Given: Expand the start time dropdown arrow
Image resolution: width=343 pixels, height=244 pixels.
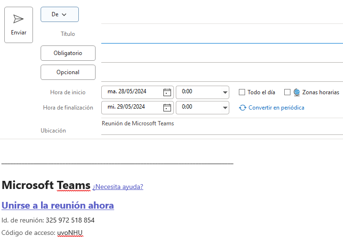Looking at the screenshot, I should tap(225, 92).
